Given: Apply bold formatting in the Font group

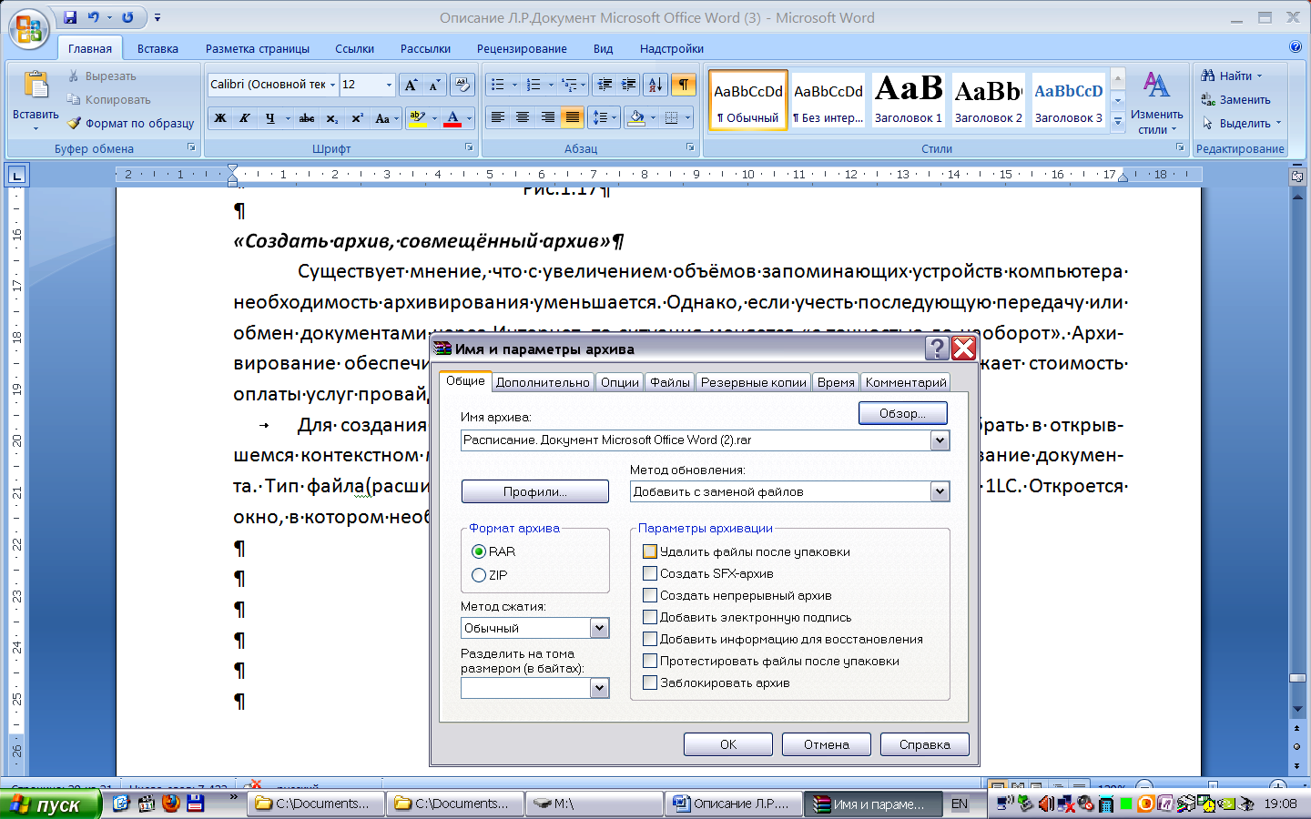Looking at the screenshot, I should 220,118.
